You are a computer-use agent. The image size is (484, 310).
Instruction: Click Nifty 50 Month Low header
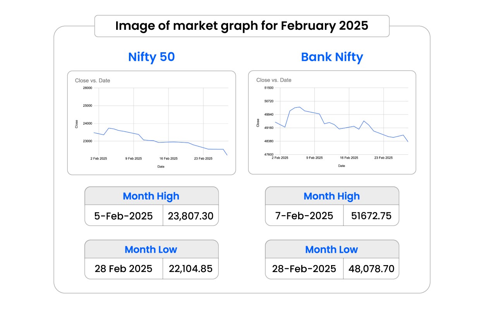tap(151, 250)
